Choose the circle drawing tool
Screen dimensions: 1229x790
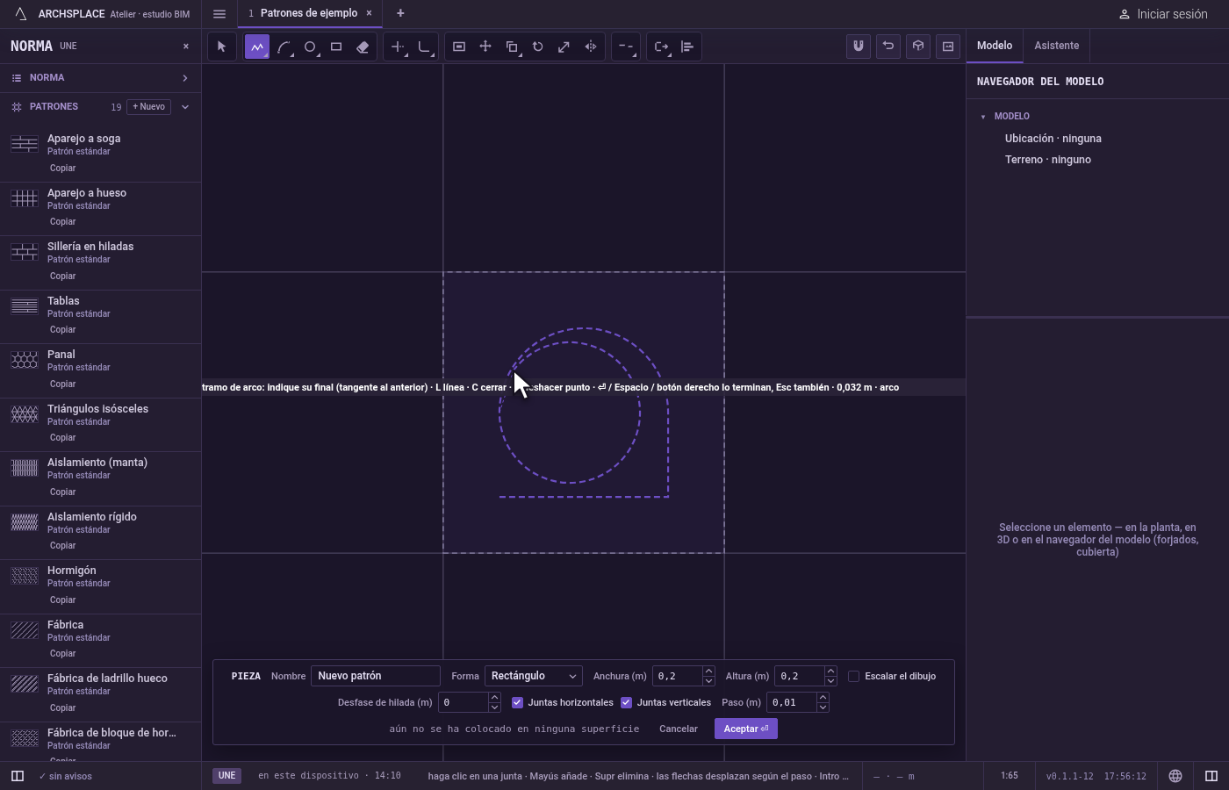310,47
